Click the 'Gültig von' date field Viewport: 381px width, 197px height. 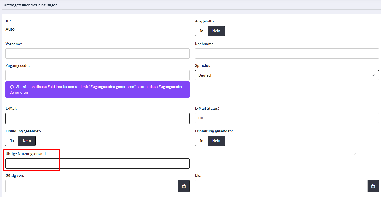tap(92, 186)
